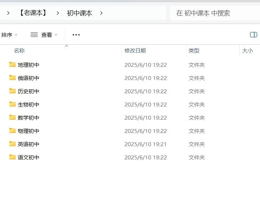The width and height of the screenshot is (260, 208).
Task: Select the 英语初中 folder name
Action: 29,144
